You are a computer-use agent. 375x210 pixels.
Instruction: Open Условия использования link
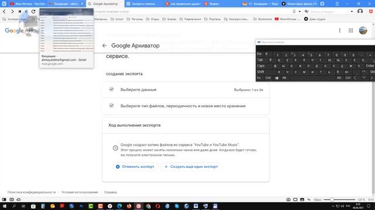[x=80, y=192]
